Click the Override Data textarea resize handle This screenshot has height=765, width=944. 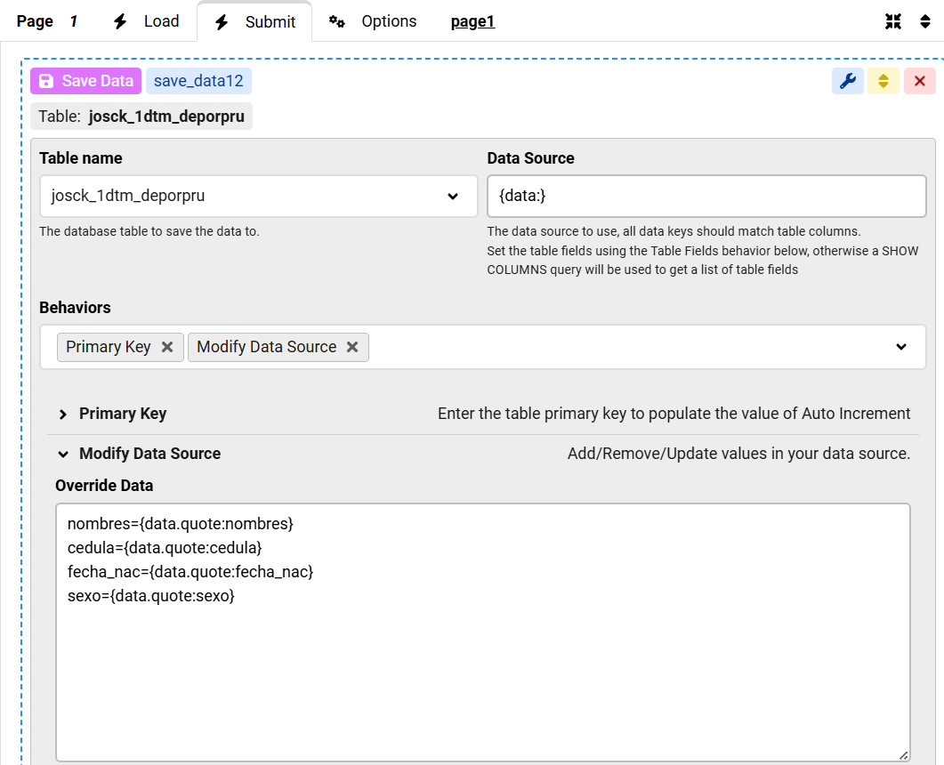(903, 754)
